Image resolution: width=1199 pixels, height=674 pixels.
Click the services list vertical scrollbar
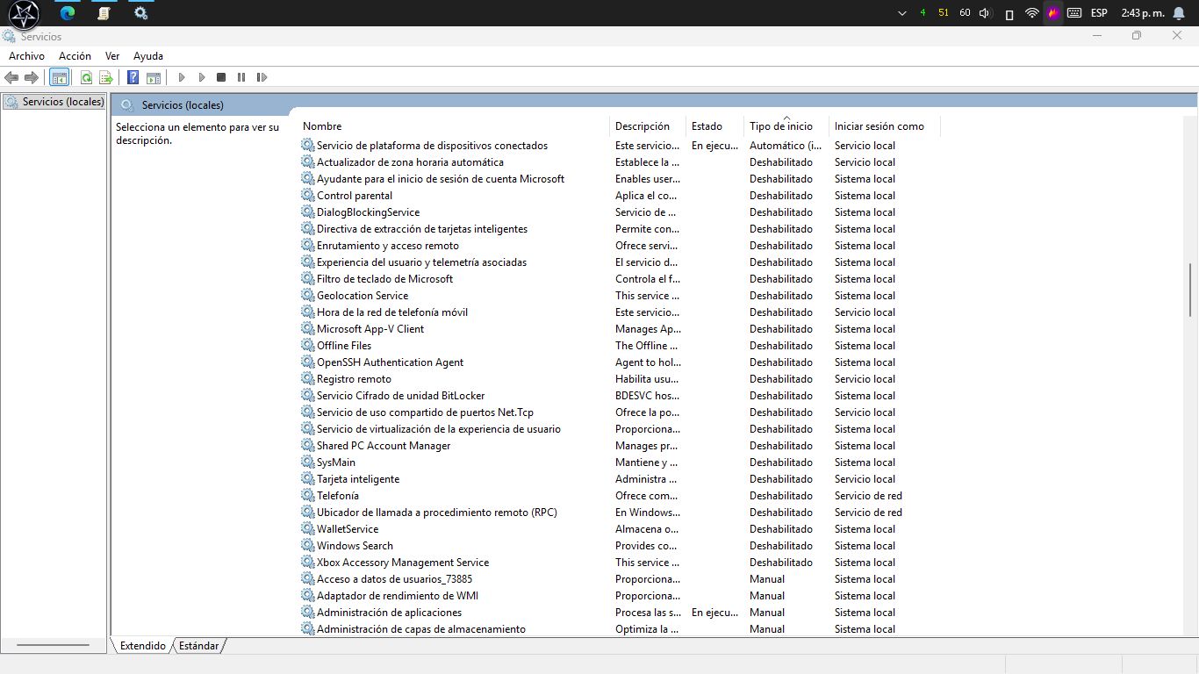click(1190, 290)
